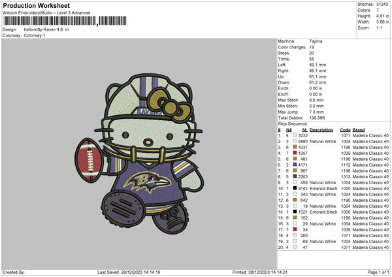Click the black swatch beside stitch count 1021
Screen dimensions: 392x277
[295, 212]
